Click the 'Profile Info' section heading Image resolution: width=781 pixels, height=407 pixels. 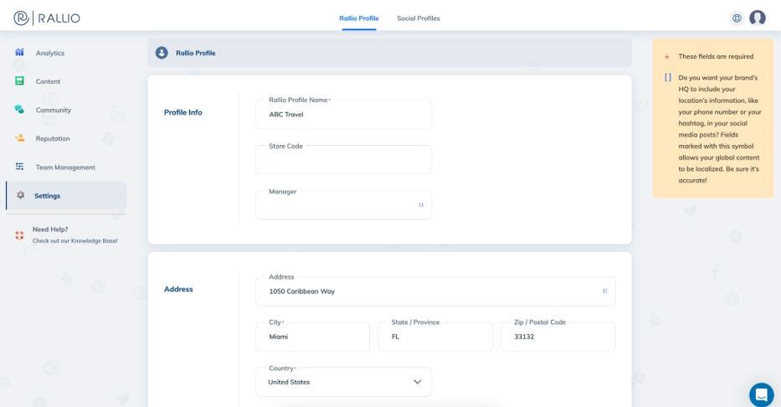(183, 112)
